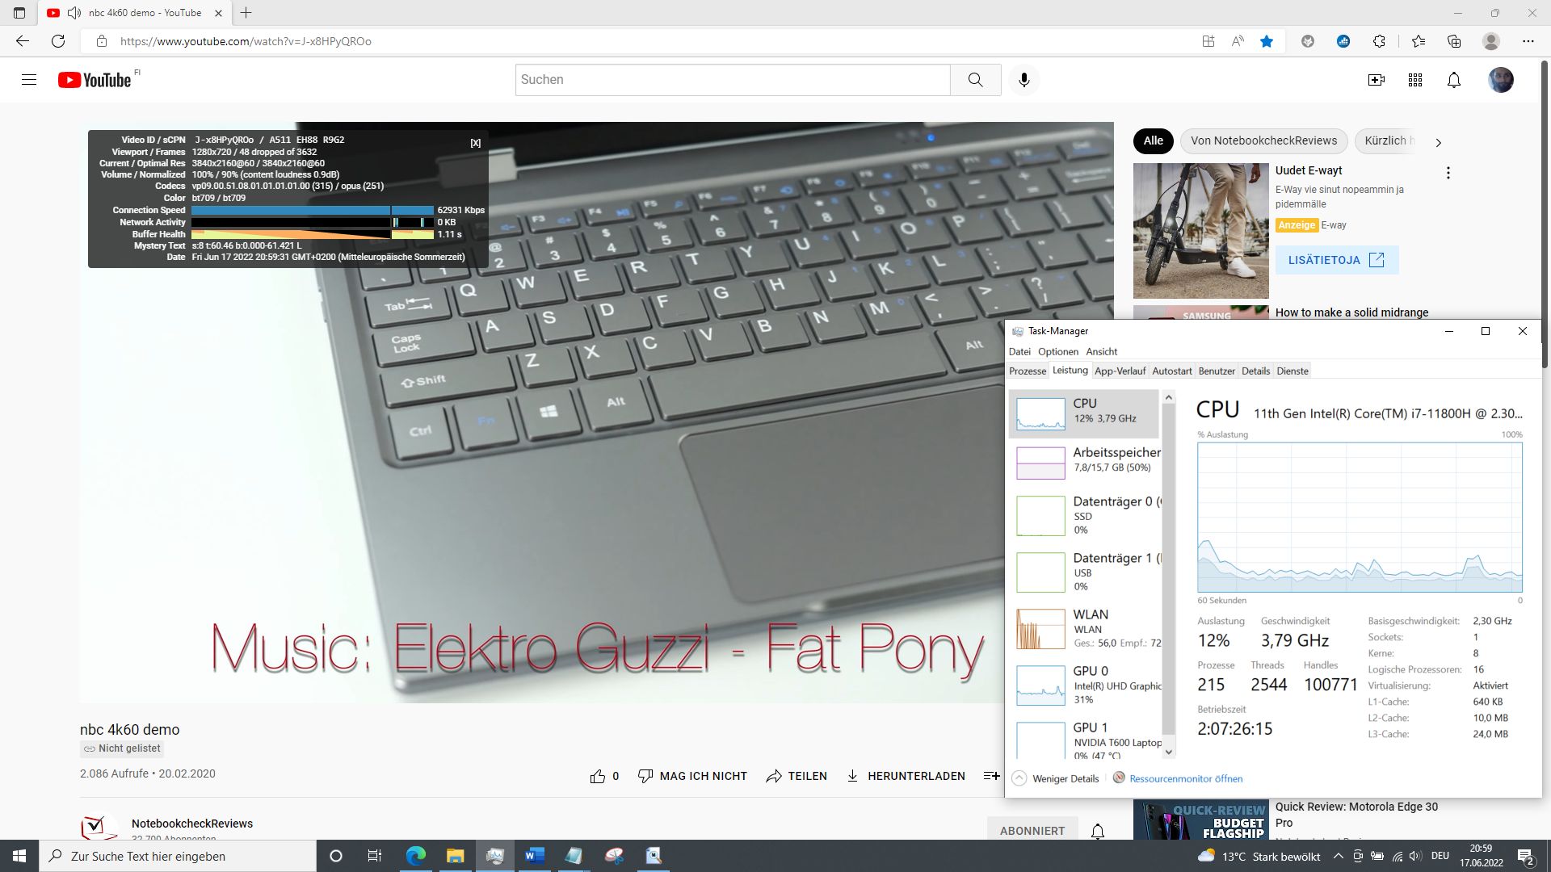Open the YouTube create video icon
1551x872 pixels.
1377,80
